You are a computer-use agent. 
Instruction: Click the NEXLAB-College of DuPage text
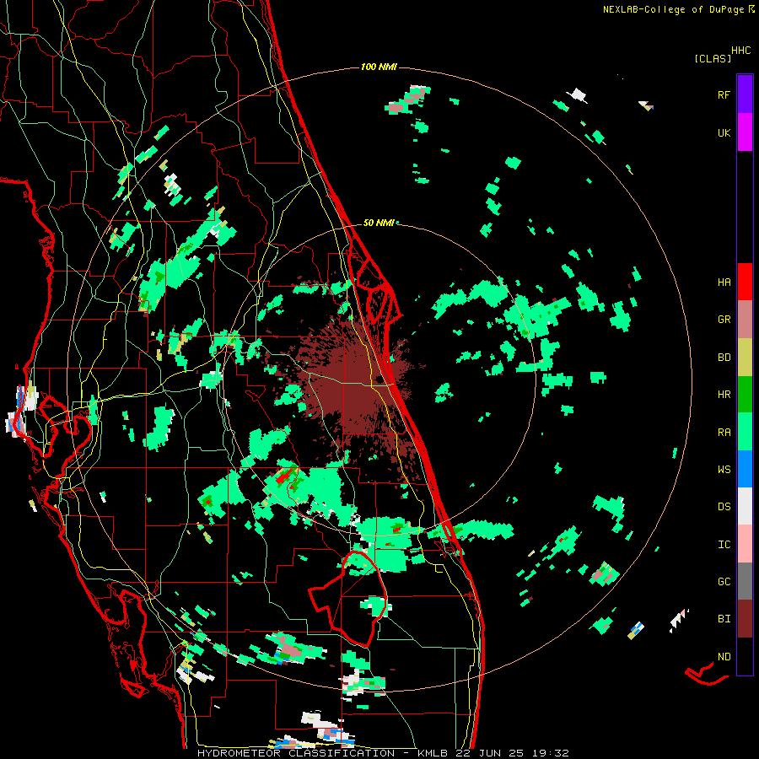tap(676, 9)
